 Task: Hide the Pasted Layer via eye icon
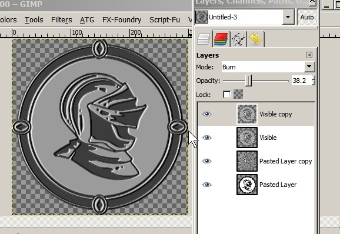click(x=206, y=185)
